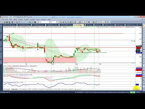Switch to the *SHANGHAI (Daily) chart tab
Viewport: 145px width, 109px height.
pos(37,25)
